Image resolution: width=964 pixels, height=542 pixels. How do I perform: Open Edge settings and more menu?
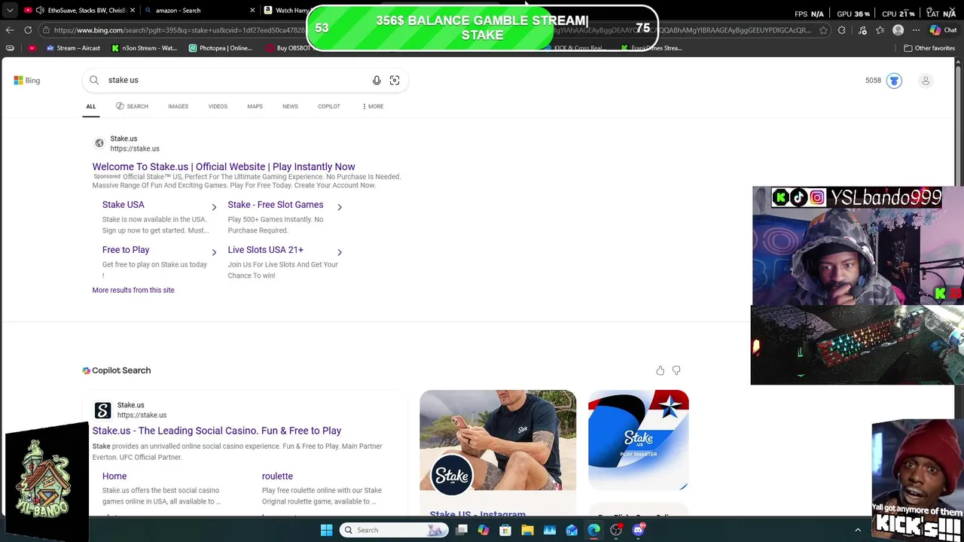(916, 30)
